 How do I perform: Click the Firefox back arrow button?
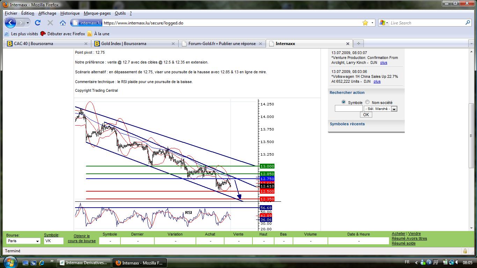point(10,23)
